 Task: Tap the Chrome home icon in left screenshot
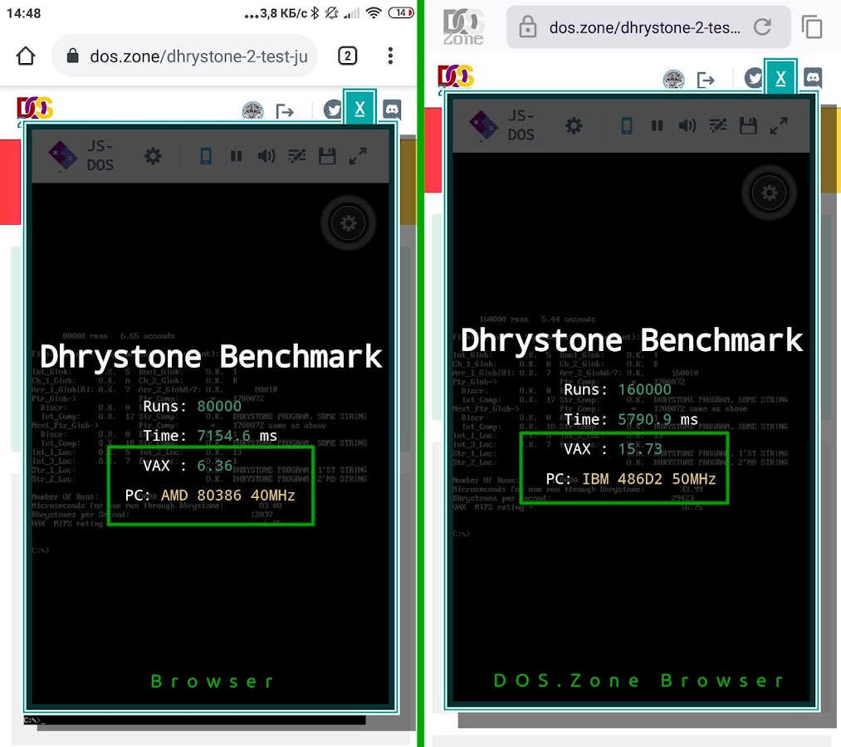tap(26, 56)
